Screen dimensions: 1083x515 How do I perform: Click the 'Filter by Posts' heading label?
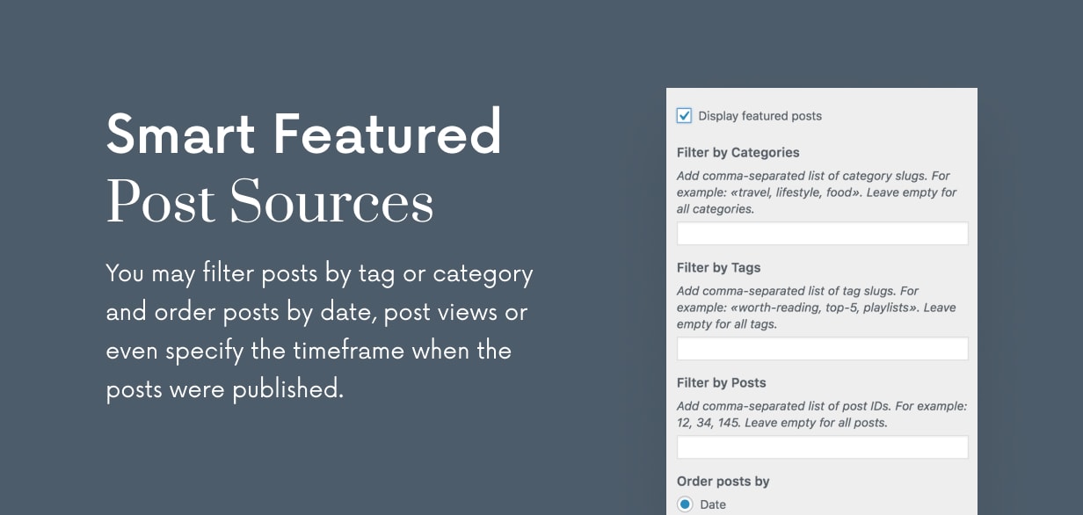tap(721, 382)
